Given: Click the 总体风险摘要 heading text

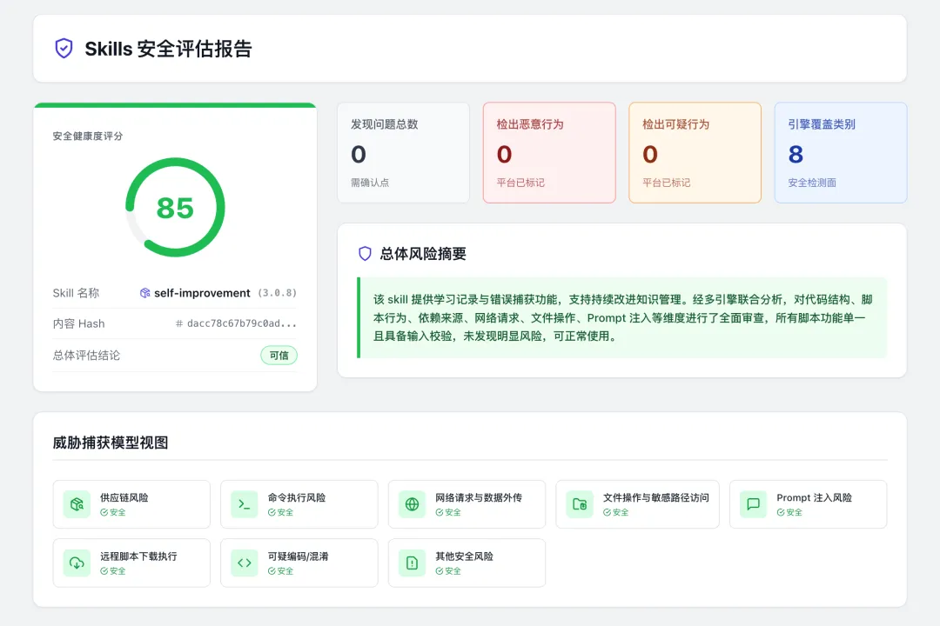Looking at the screenshot, I should pyautogui.click(x=423, y=254).
